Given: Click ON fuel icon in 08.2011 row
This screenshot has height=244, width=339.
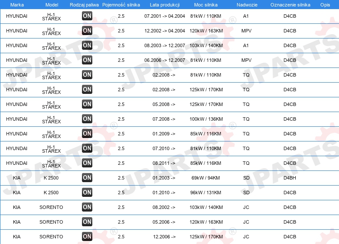Looking at the screenshot, I should pos(87,163).
